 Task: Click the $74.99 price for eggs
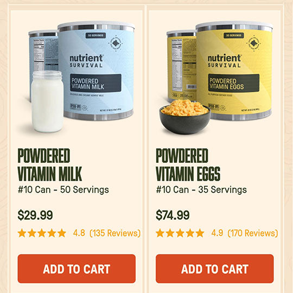point(173,215)
